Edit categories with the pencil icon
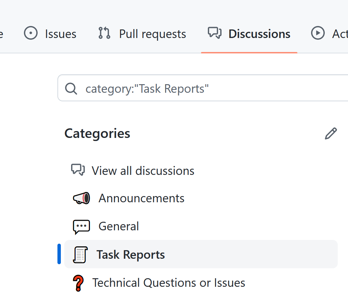 point(331,133)
